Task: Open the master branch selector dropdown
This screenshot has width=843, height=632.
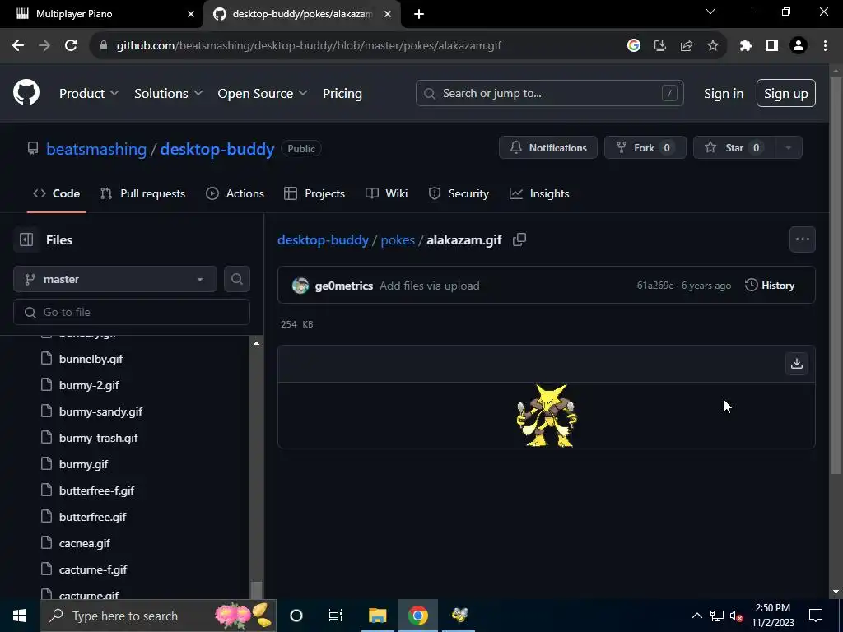Action: click(115, 280)
